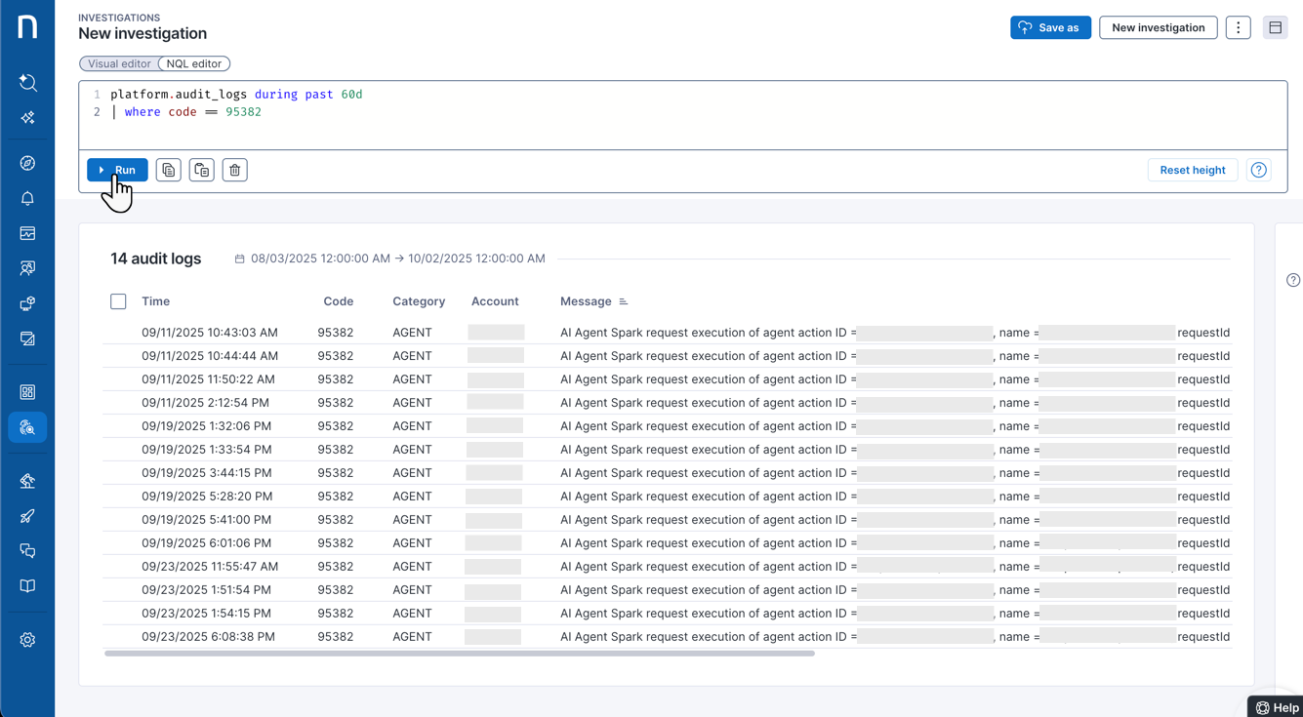Open the rocket icon in sidebar

coord(27,516)
